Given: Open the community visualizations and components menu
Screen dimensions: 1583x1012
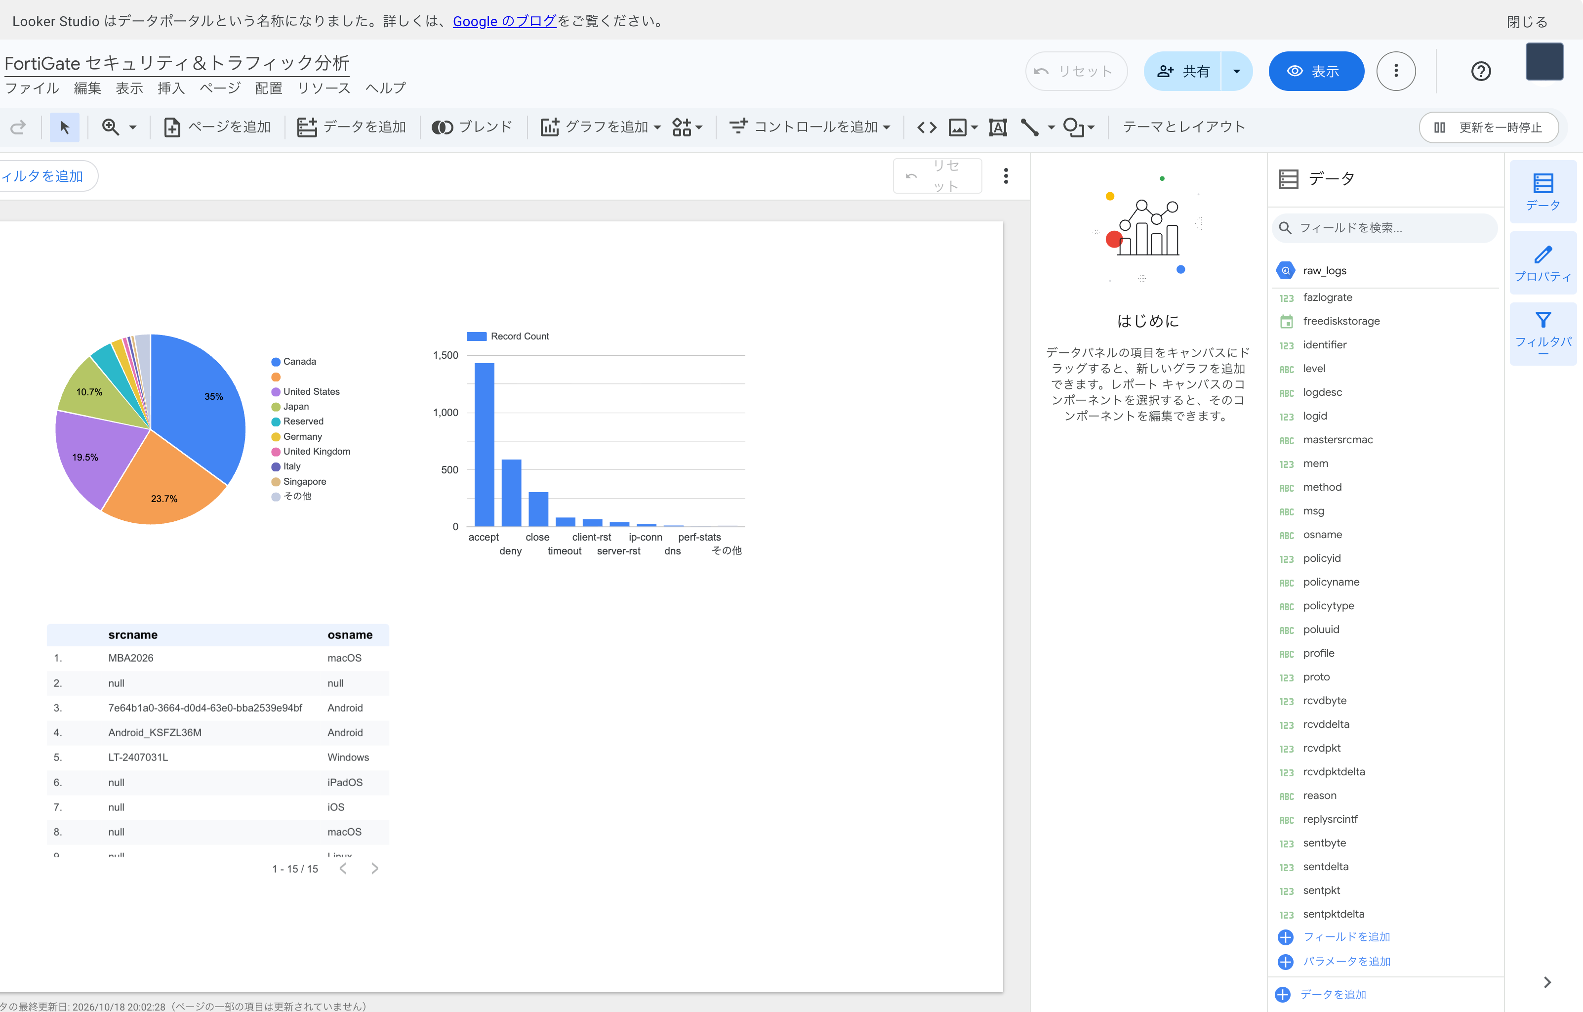Looking at the screenshot, I should 688,127.
